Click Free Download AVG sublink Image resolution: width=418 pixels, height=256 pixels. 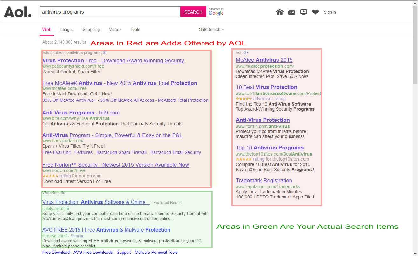(x=56, y=252)
